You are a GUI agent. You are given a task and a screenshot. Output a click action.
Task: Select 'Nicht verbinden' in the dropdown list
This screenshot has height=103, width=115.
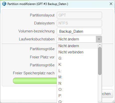coord(77,52)
